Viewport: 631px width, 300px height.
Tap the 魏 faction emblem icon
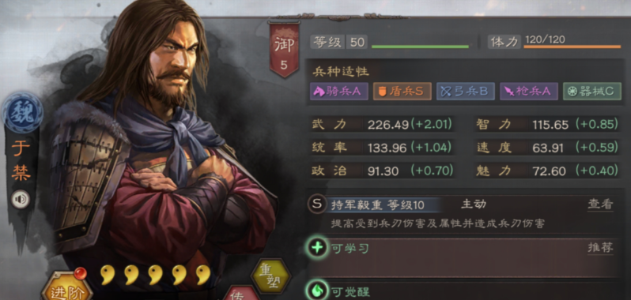coord(22,111)
